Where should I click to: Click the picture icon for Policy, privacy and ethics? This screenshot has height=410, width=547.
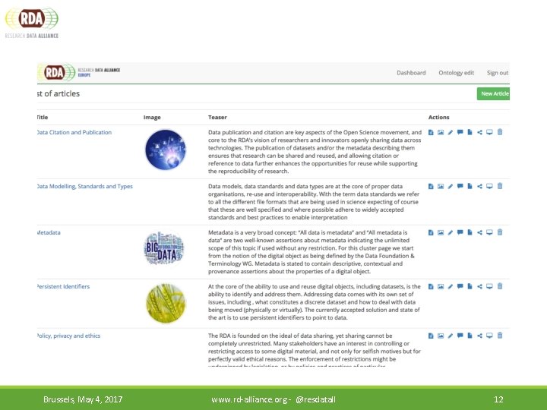441,336
